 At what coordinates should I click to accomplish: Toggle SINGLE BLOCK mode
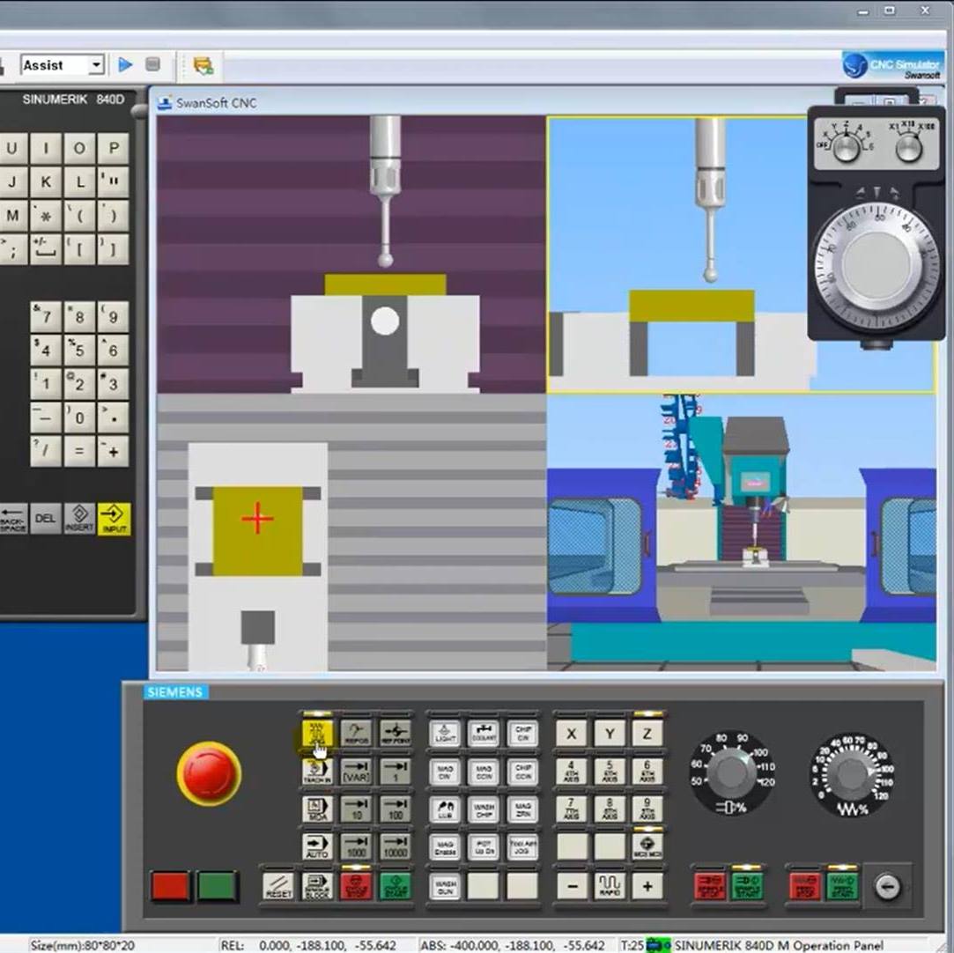(x=317, y=887)
